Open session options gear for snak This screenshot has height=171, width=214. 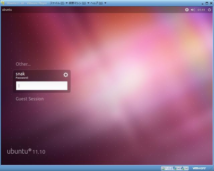[x=66, y=75]
